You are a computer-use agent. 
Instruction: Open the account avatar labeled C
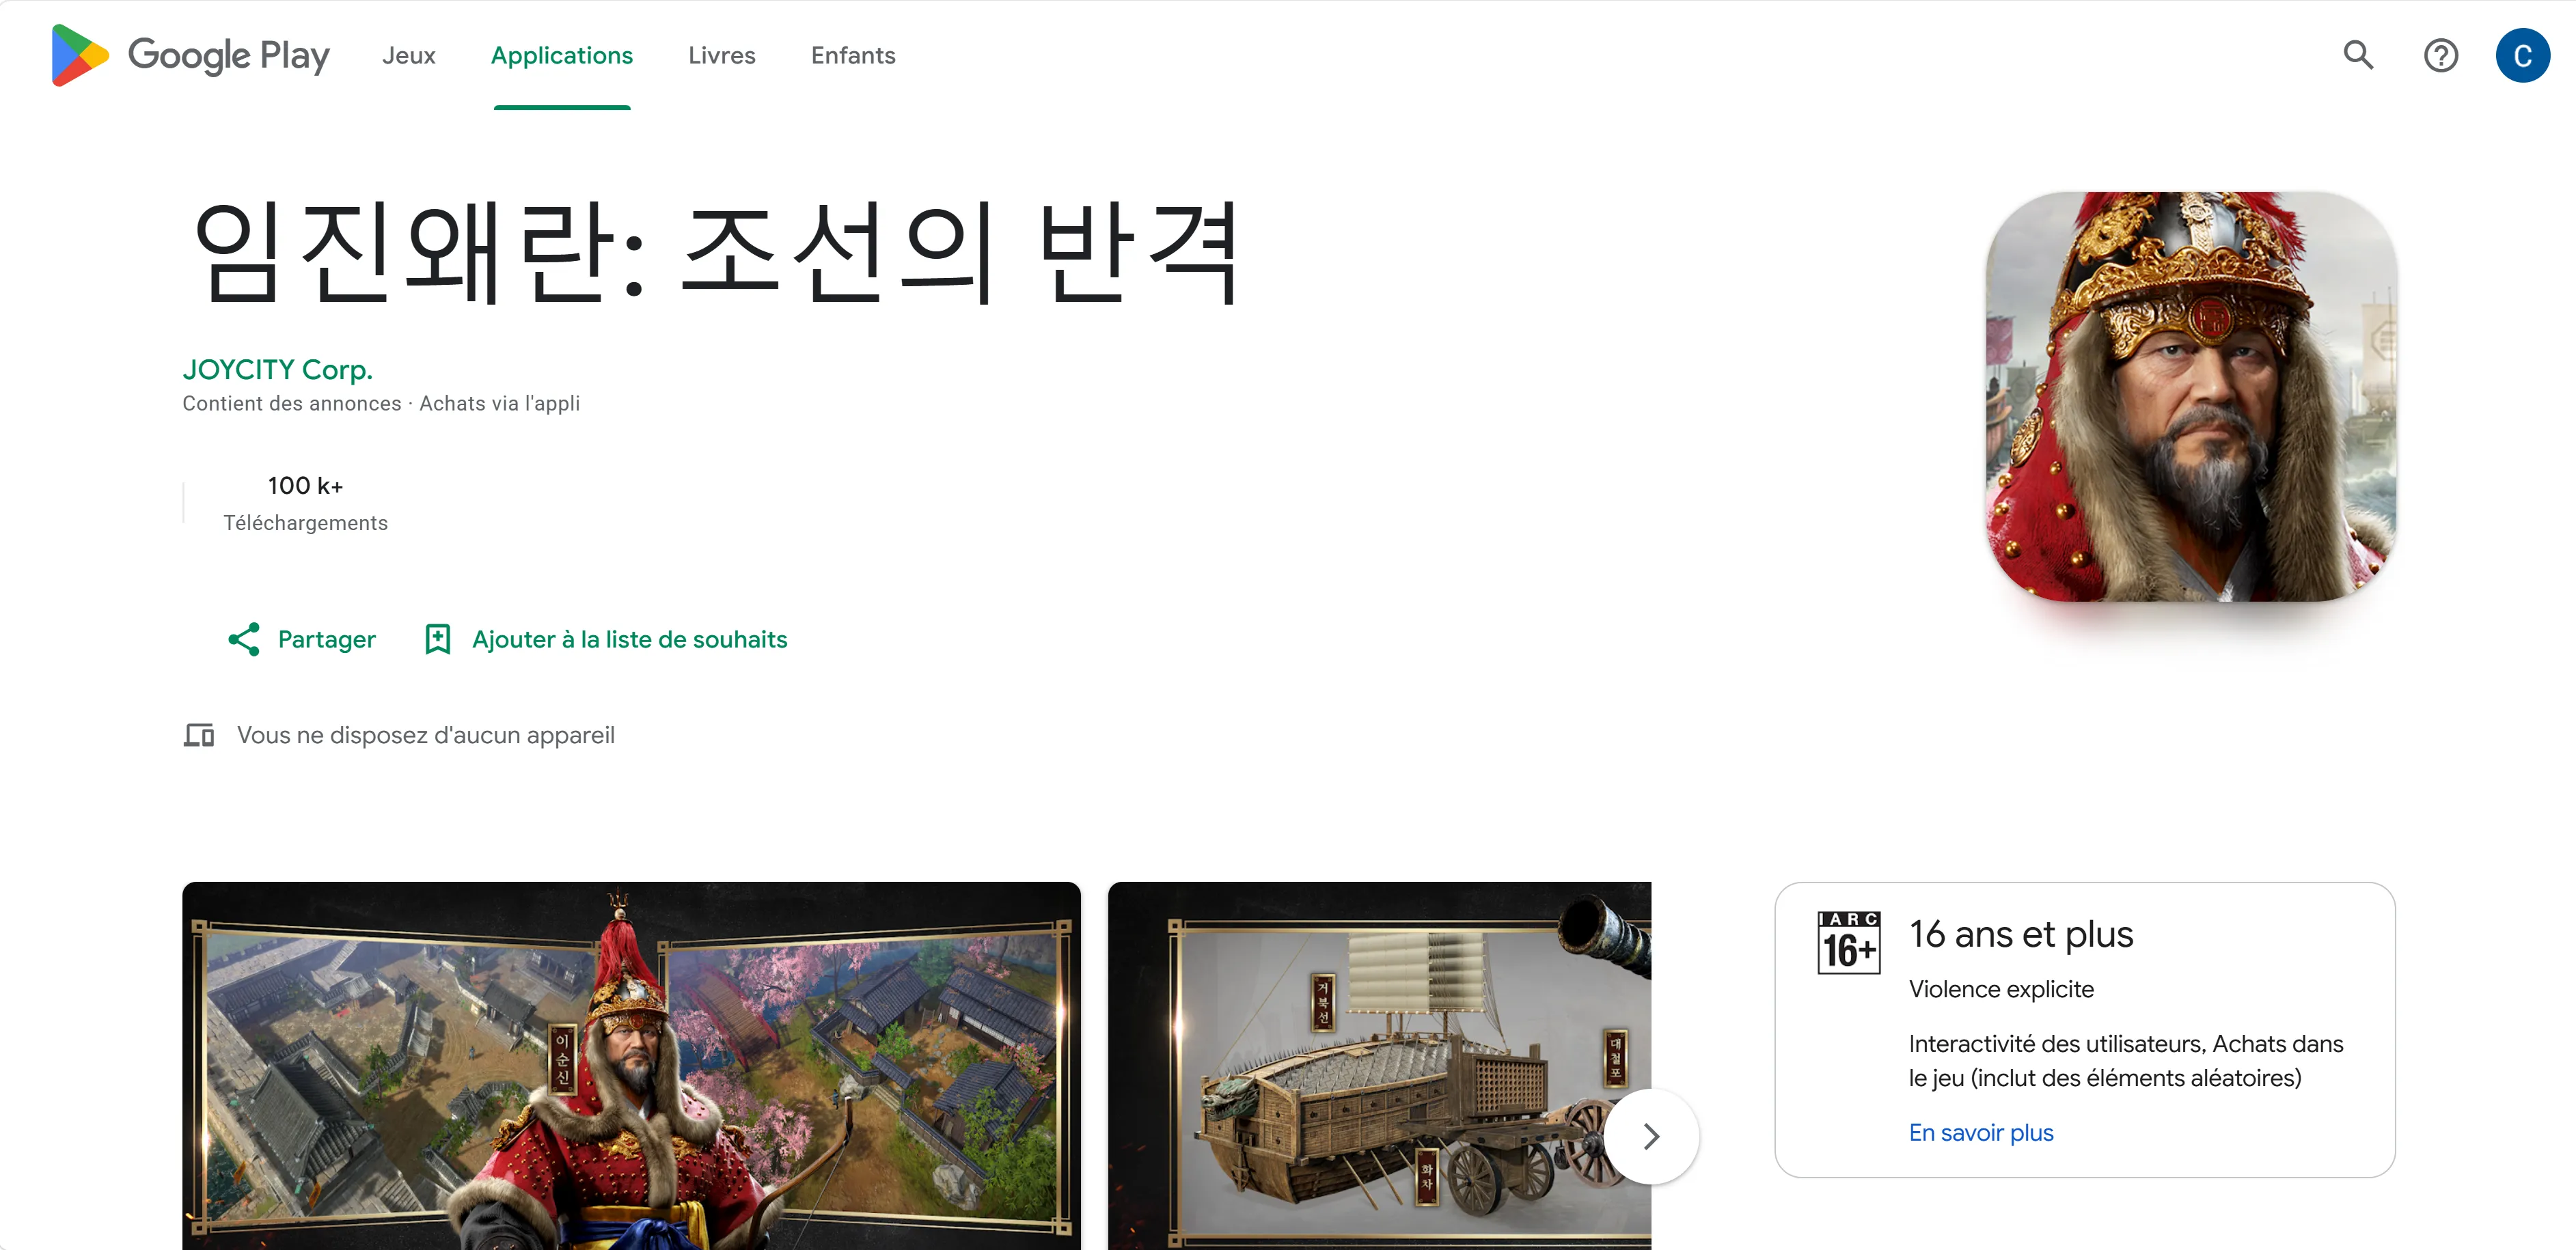coord(2522,55)
